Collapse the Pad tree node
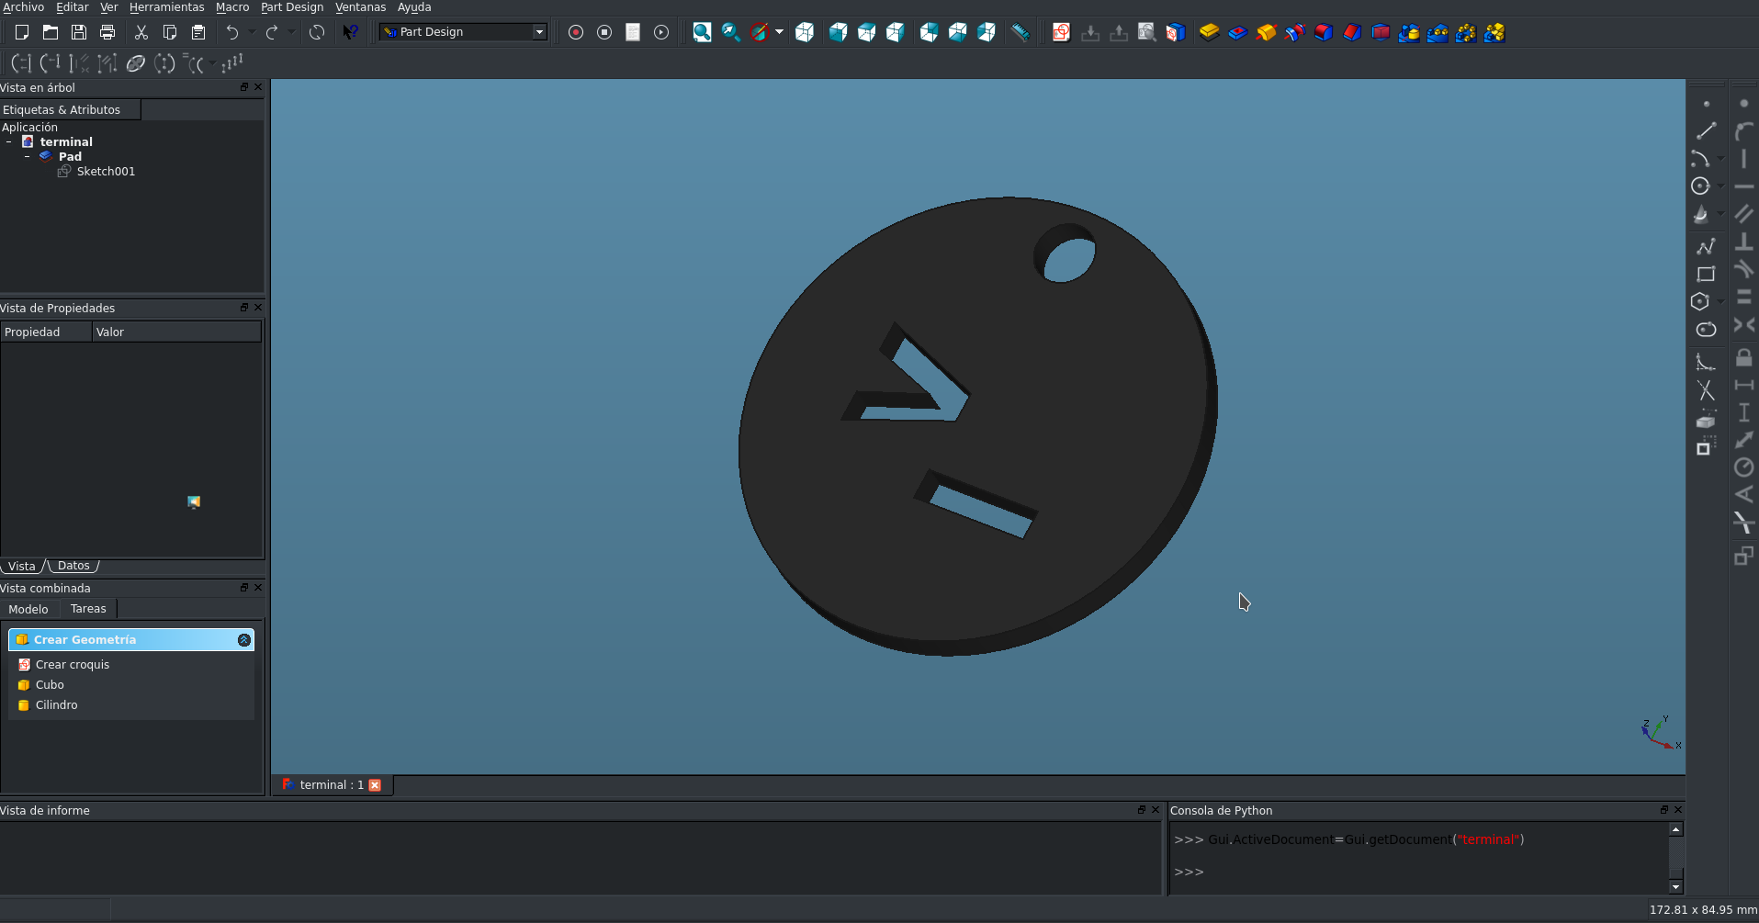Screen dimensions: 1759x923 coord(28,157)
